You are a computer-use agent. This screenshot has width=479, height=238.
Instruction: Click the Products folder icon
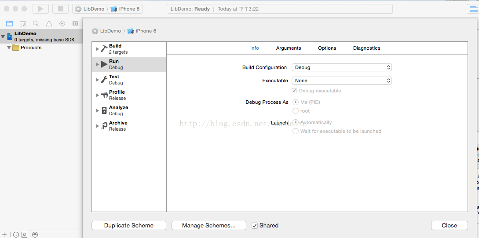(15, 48)
